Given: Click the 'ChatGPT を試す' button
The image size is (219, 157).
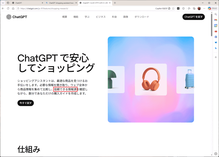Looking at the screenshot, I should coord(194,17).
